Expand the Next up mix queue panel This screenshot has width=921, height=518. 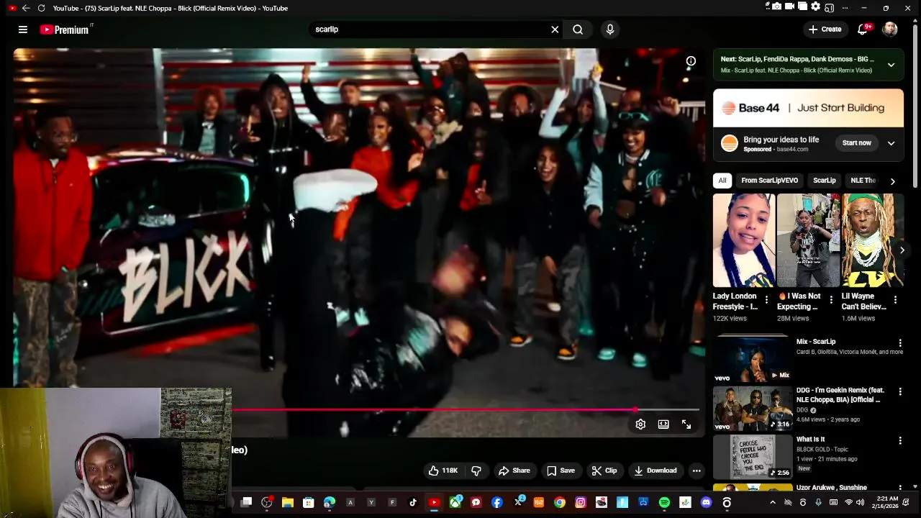891,65
